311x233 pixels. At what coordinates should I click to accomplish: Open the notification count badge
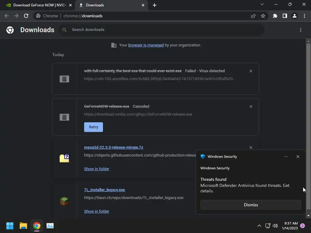302,226
